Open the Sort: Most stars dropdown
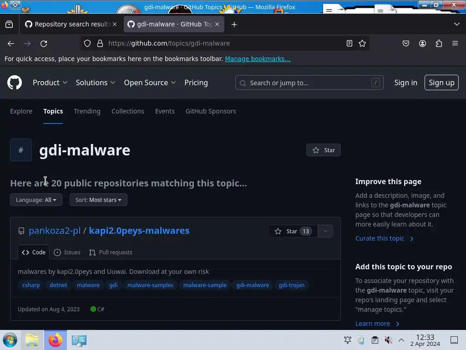 point(98,200)
